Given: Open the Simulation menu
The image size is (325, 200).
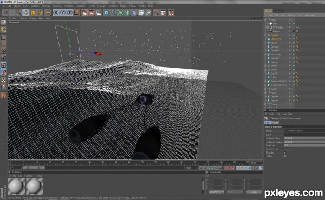Looking at the screenshot, I should pyautogui.click(x=81, y=6).
